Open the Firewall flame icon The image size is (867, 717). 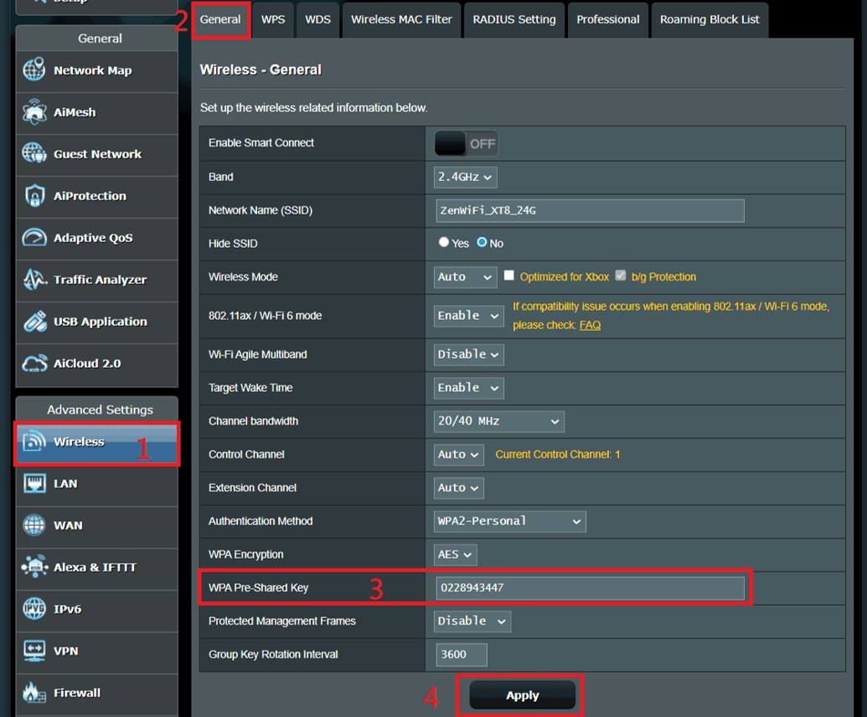[34, 693]
